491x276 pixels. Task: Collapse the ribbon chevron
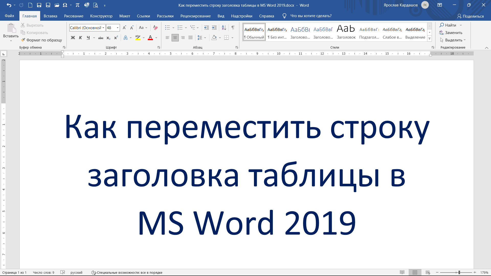[487, 48]
